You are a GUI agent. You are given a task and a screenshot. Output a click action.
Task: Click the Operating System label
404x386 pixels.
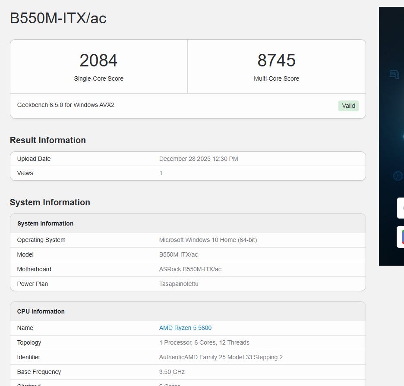pyautogui.click(x=41, y=240)
